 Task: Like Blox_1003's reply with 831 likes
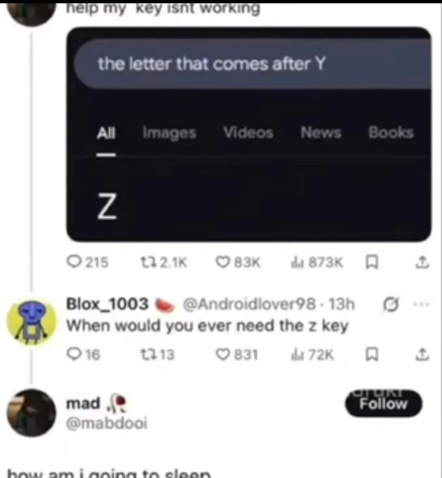point(237,354)
